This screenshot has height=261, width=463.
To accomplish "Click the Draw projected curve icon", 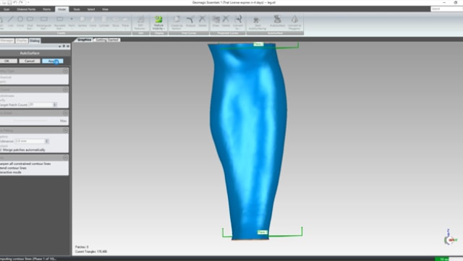I will (216, 22).
